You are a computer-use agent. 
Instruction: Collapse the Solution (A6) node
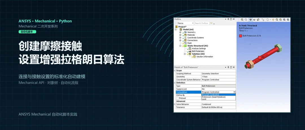coord(185,54)
